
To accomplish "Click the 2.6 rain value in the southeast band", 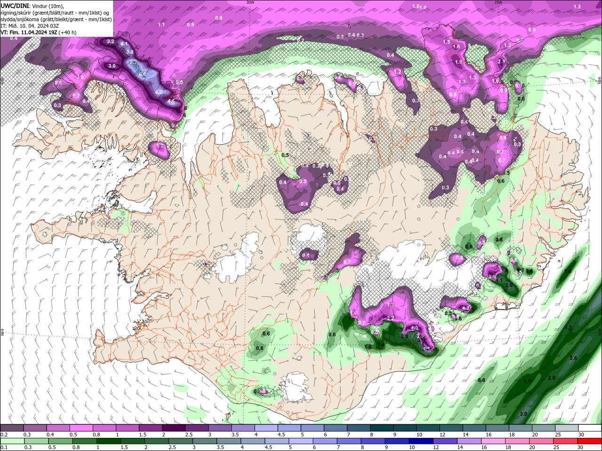I will pyautogui.click(x=573, y=358).
